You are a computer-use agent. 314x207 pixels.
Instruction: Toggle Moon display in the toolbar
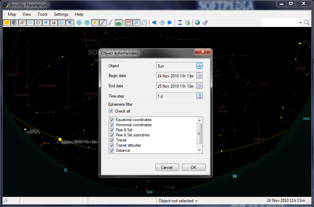[x=14, y=23]
